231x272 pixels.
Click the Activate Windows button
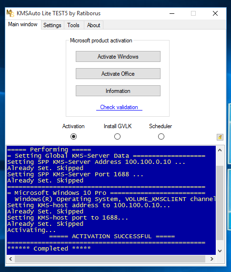(118, 57)
